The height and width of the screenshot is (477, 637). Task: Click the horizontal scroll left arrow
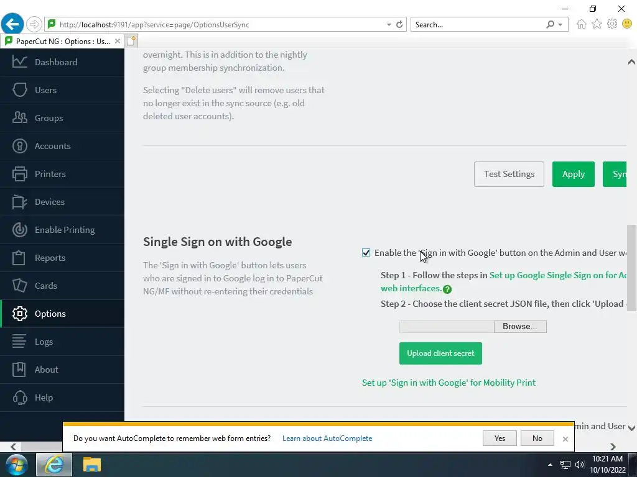13,447
